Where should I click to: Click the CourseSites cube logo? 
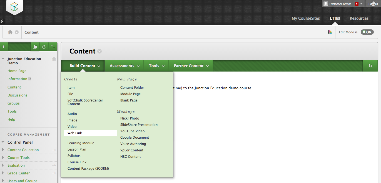14,7
